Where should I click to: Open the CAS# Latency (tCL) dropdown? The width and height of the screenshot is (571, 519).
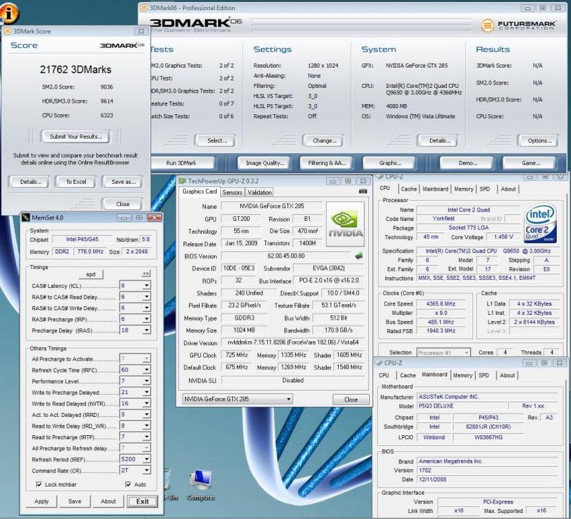(x=146, y=286)
